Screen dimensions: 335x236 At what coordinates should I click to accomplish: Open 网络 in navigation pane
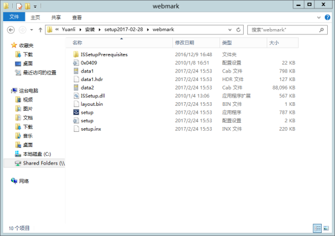pos(24,181)
